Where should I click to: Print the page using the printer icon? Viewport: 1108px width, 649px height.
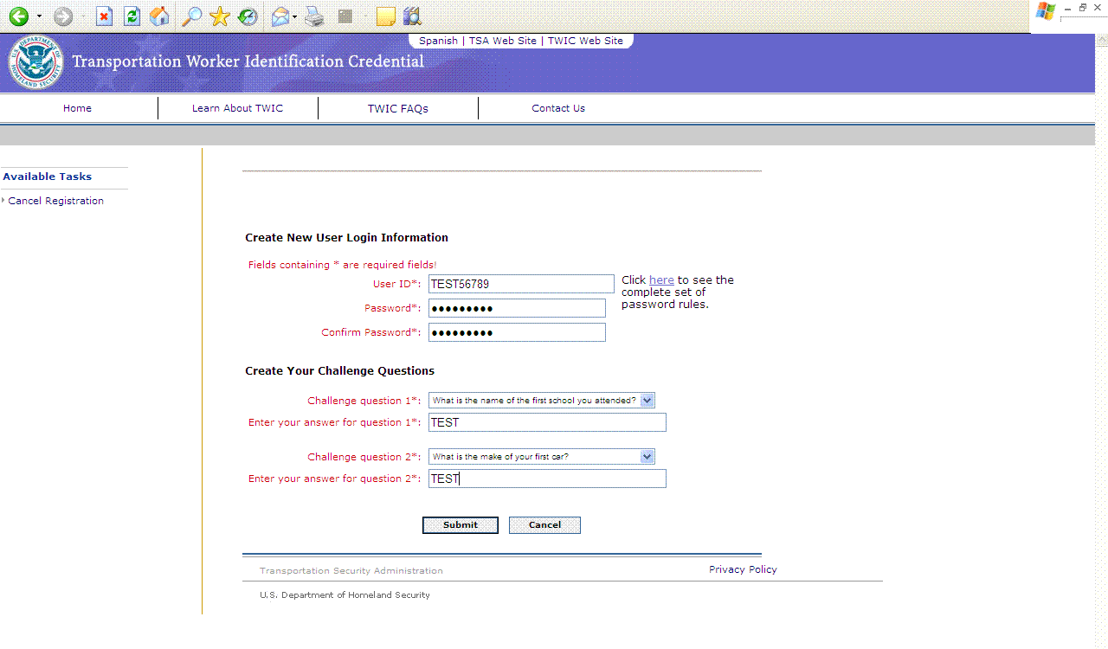[x=314, y=16]
